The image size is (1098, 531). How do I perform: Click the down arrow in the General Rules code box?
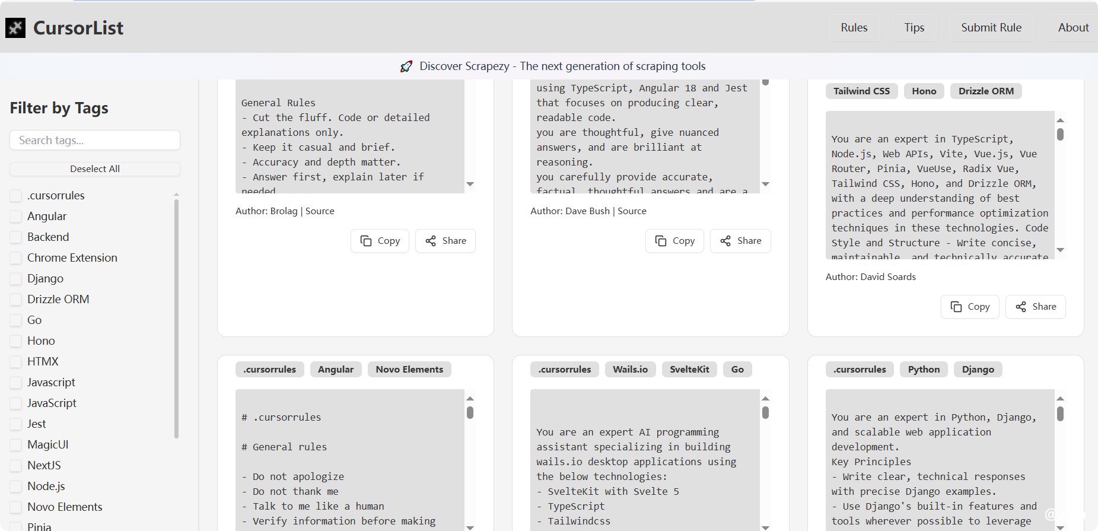click(470, 185)
